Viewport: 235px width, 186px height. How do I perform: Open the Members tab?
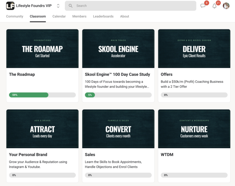[x=79, y=16]
